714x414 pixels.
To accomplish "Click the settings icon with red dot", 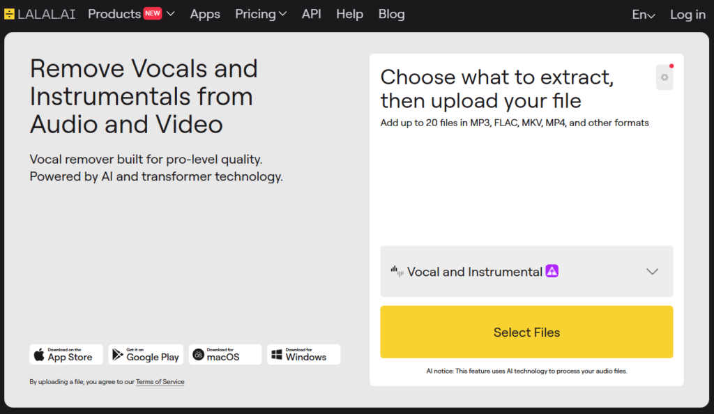I will (664, 77).
